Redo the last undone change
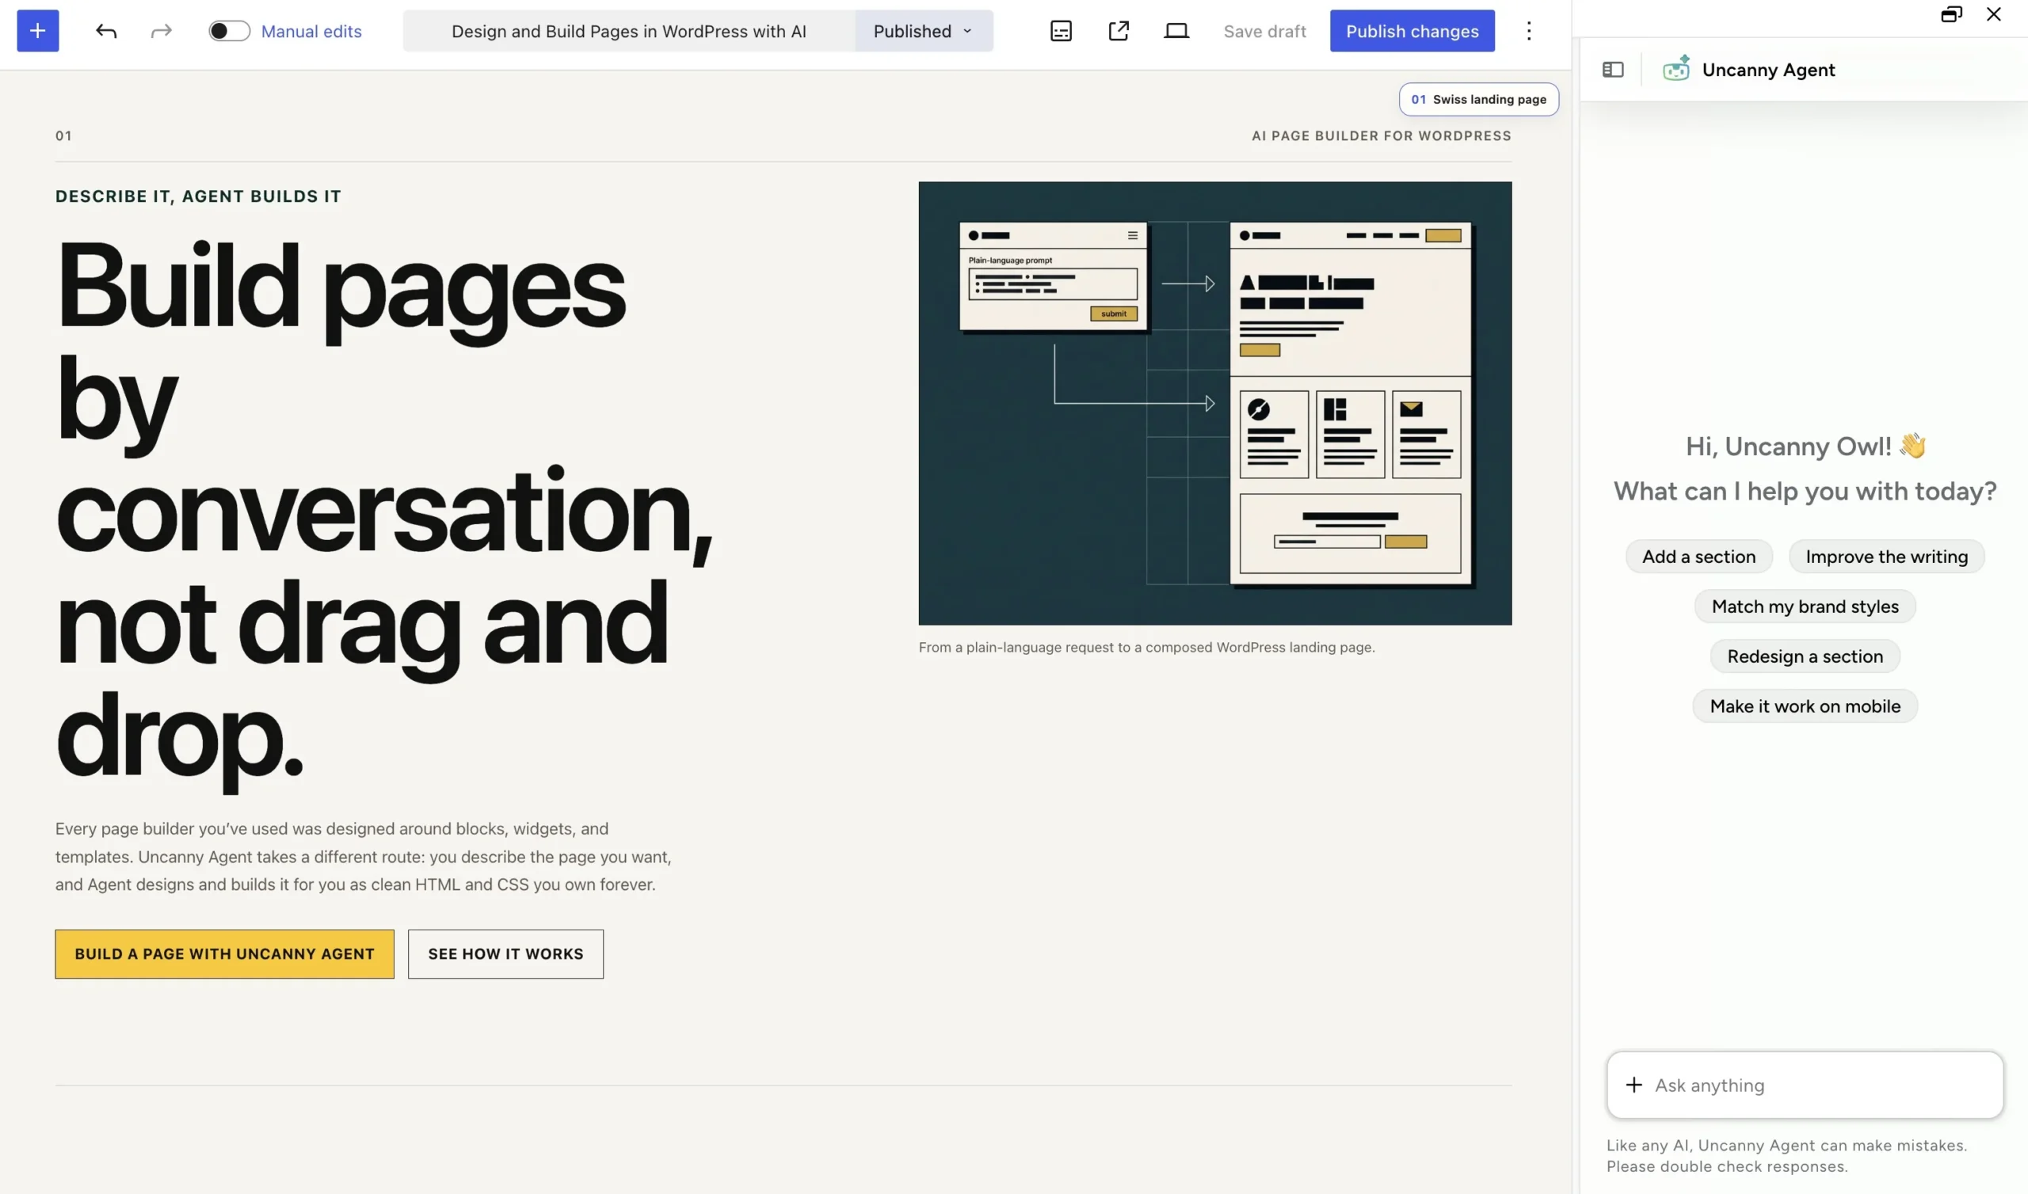Viewport: 2028px width, 1194px height. click(162, 32)
